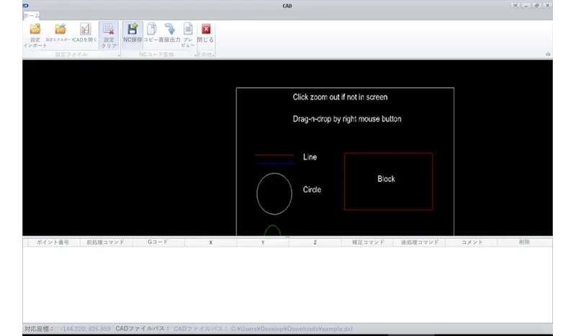Click the 直接出力 arrow icon
The width and height of the screenshot is (576, 336).
click(x=169, y=29)
